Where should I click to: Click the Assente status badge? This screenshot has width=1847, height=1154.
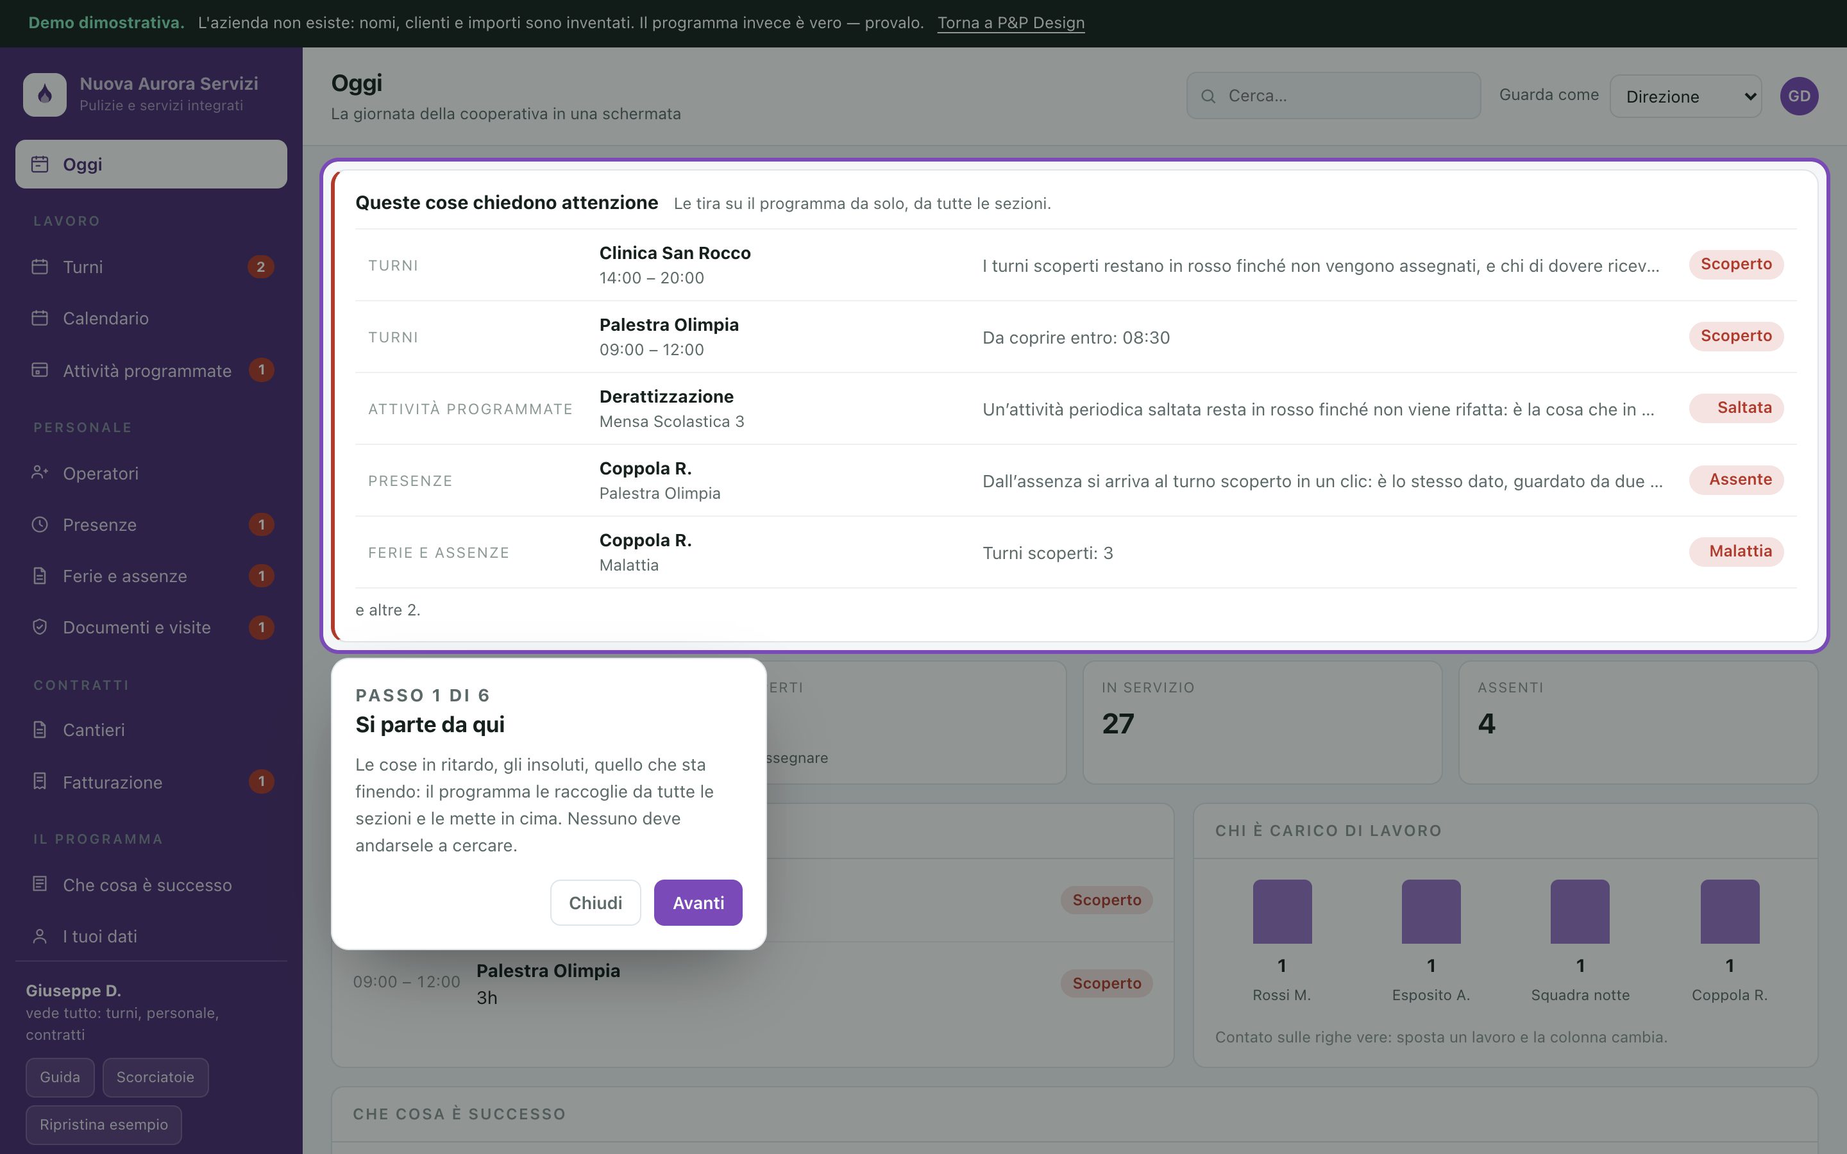1735,480
